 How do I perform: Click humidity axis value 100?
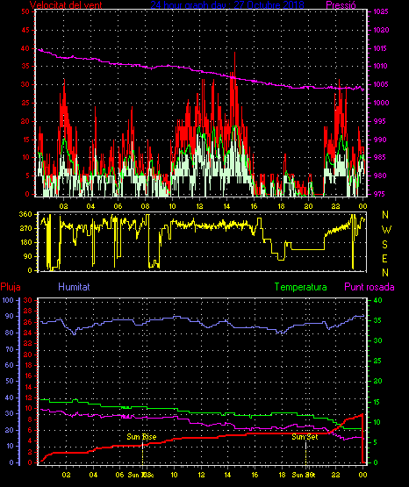[x=8, y=300]
